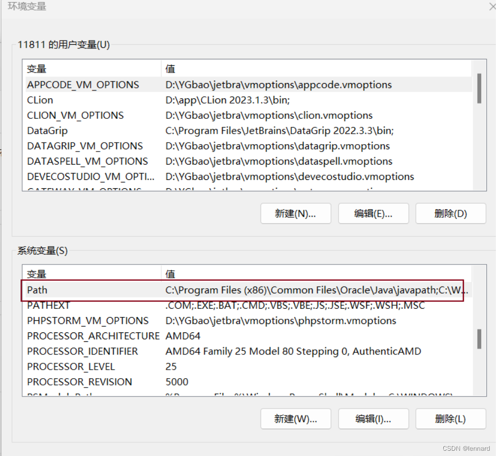Image resolution: width=498 pixels, height=456 pixels.
Task: Select the APPCODE_VM_OPTIONS variable
Action: tap(105, 85)
